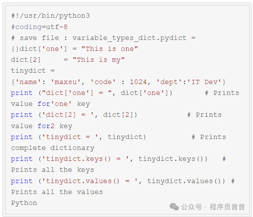Click the 'Prints all the keys' text

click(53, 170)
